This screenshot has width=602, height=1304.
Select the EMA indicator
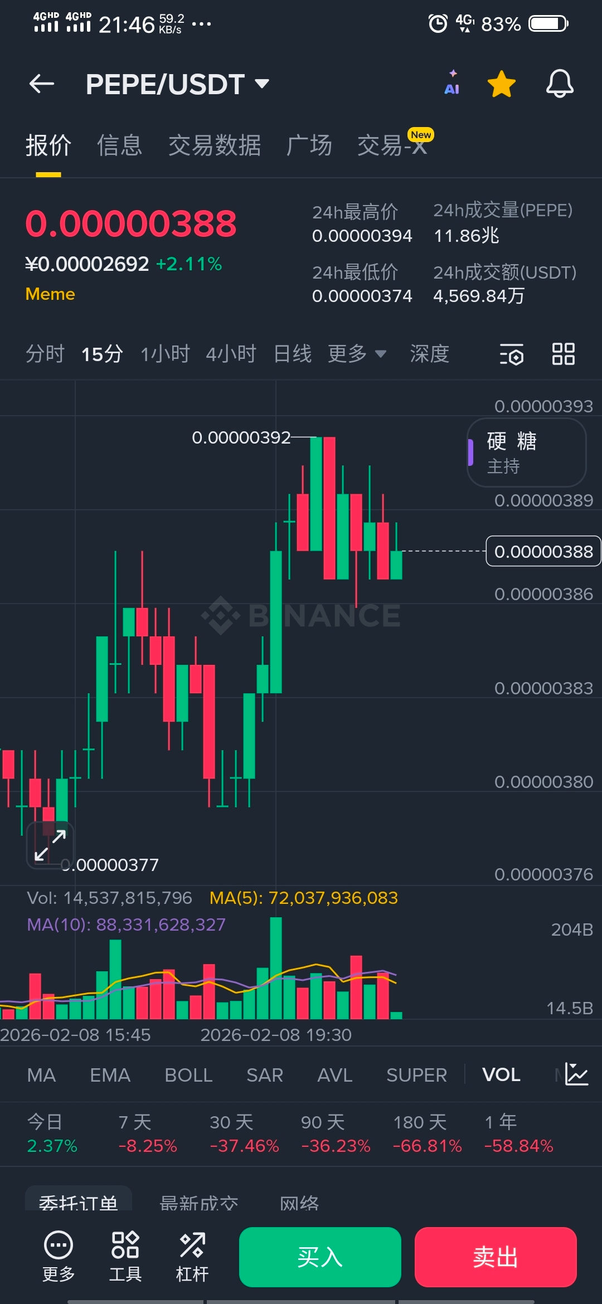click(110, 1075)
